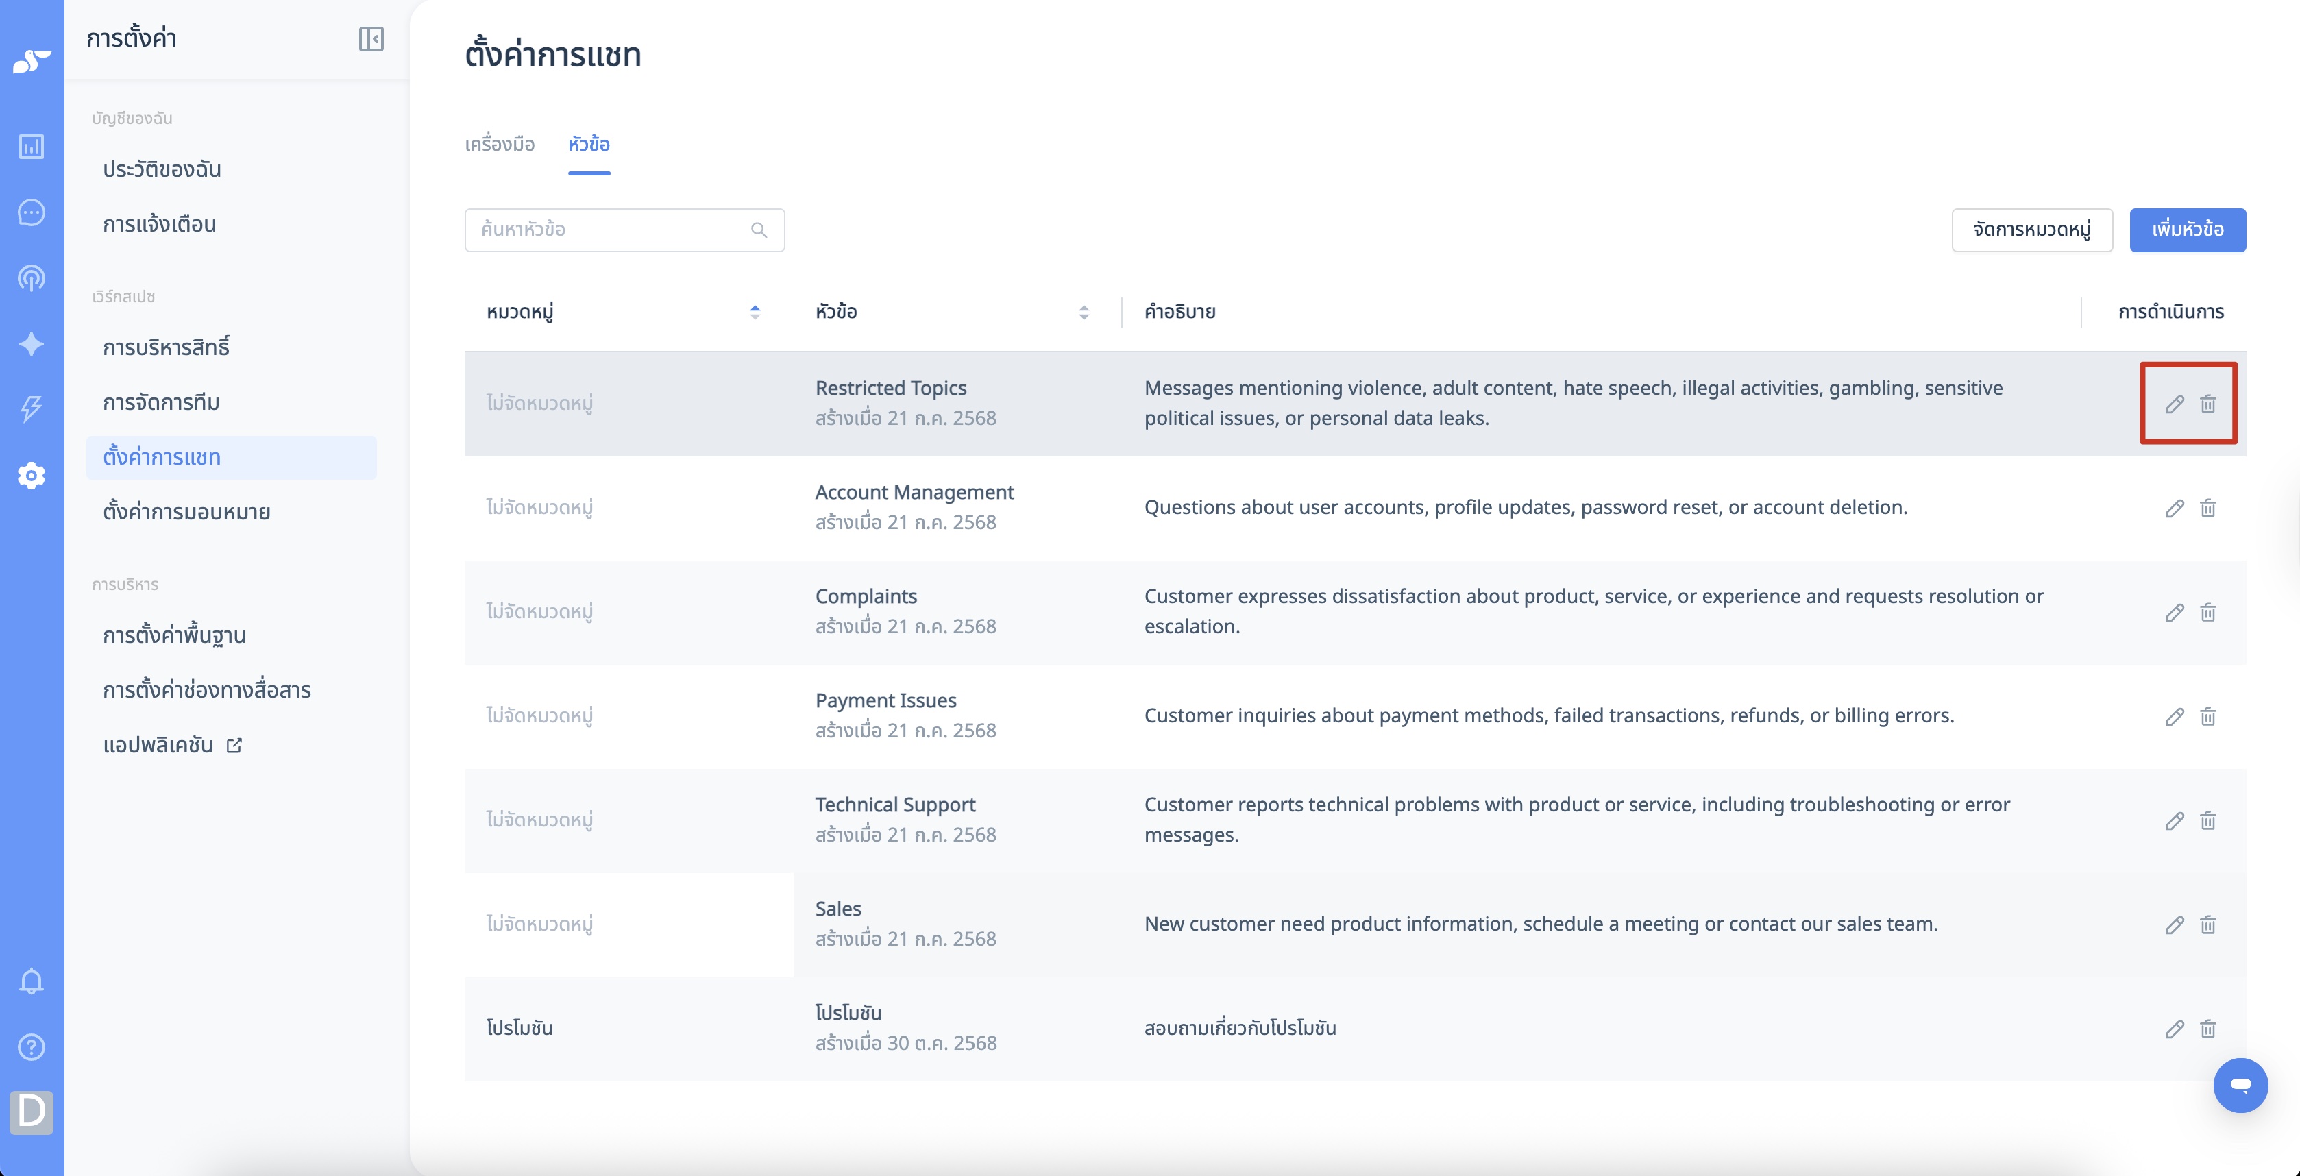This screenshot has height=1176, width=2300.
Task: Open การตั้งค่าช่องทางสื่อสาร settings
Action: point(207,690)
